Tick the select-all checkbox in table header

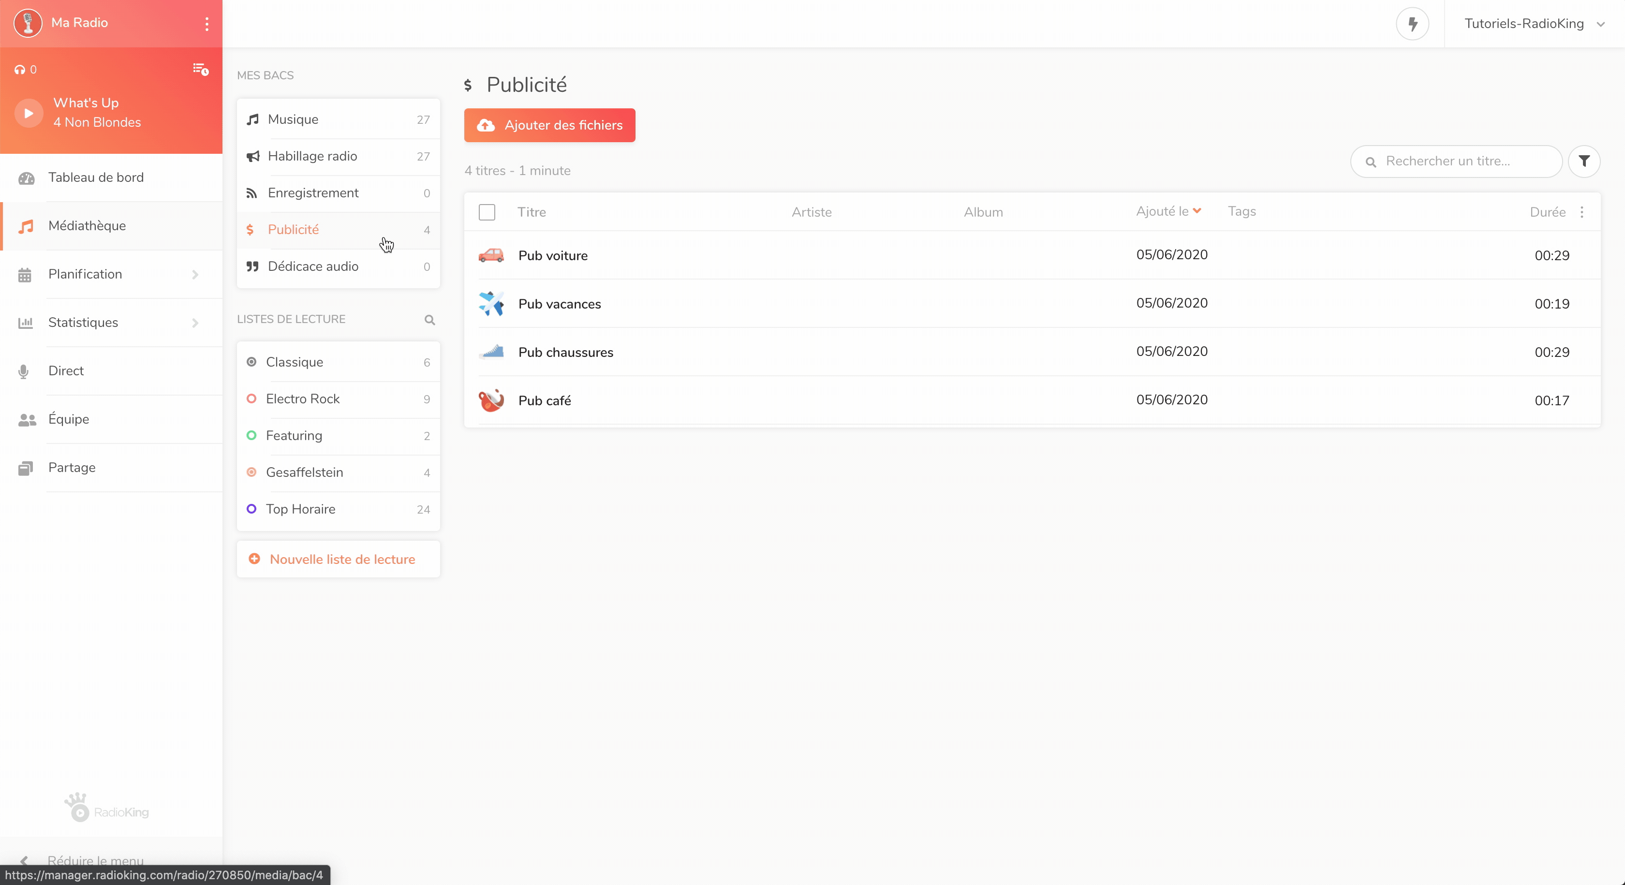click(x=487, y=212)
